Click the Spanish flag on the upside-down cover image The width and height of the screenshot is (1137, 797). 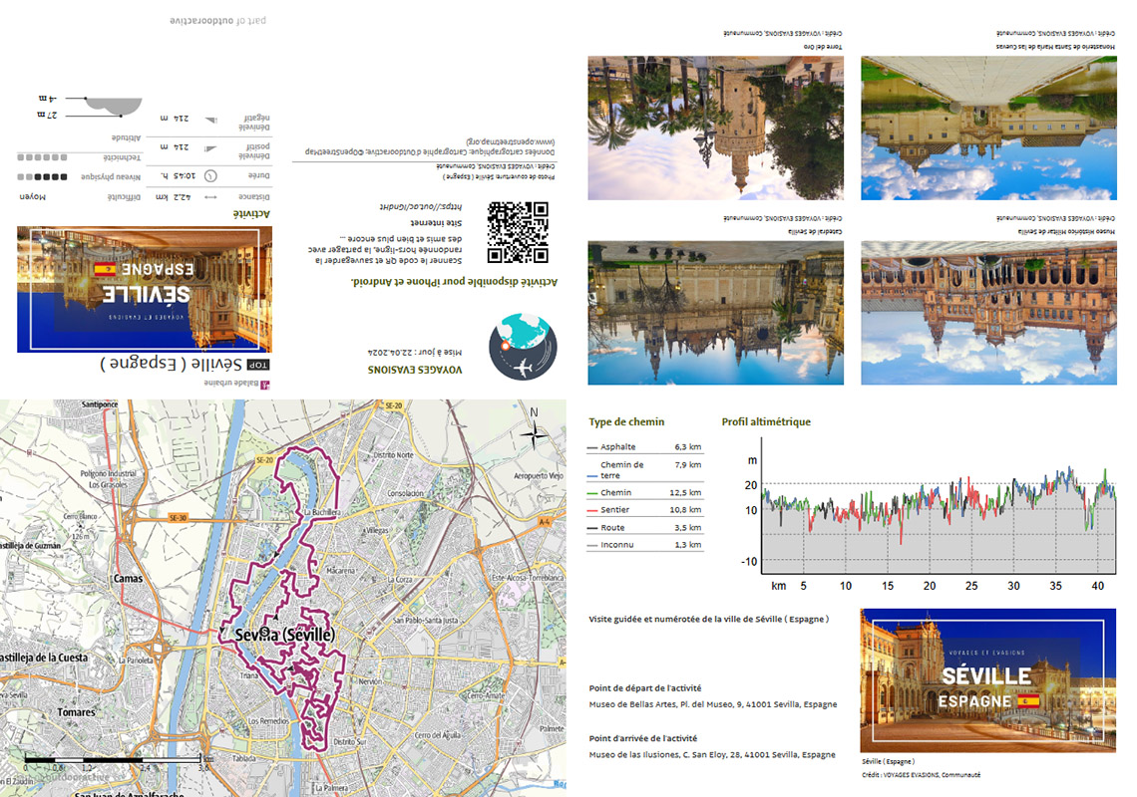[105, 270]
